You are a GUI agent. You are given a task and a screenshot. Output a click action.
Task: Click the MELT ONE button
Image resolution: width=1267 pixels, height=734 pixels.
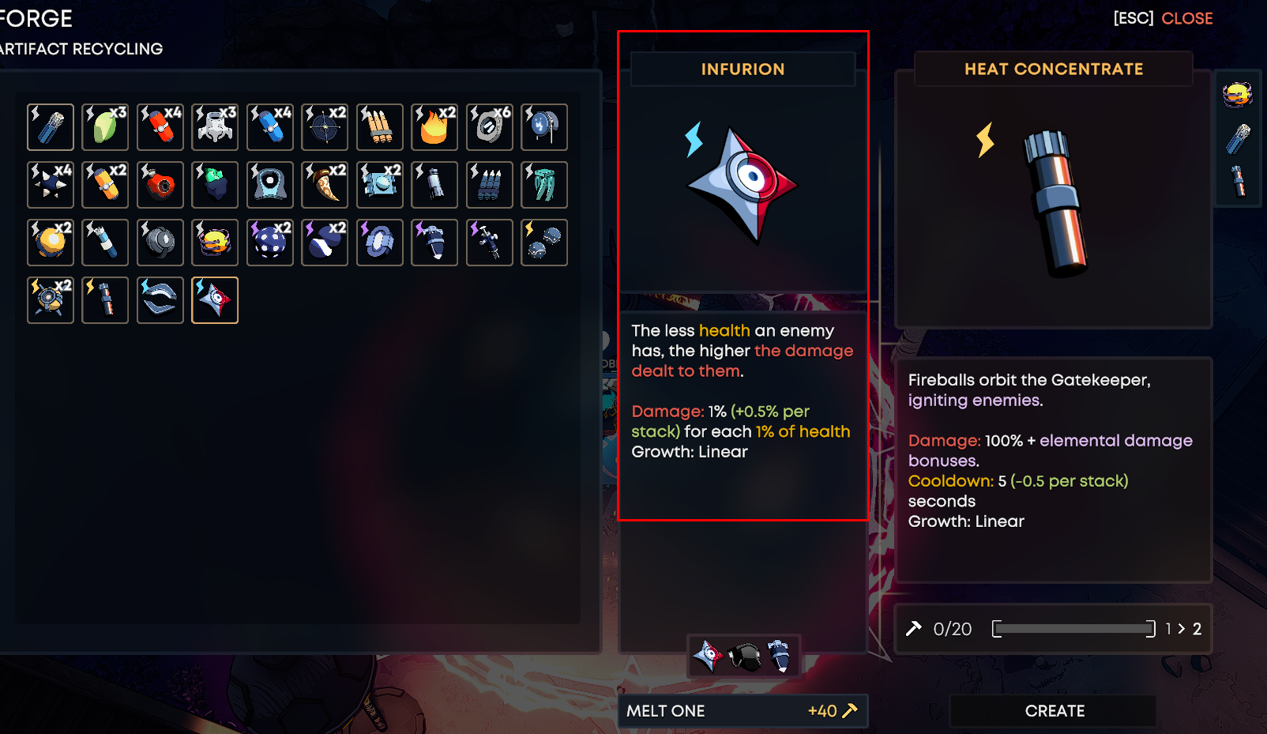(x=743, y=710)
